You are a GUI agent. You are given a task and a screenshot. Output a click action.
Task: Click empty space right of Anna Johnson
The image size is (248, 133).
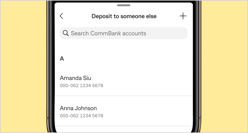(x=151, y=111)
